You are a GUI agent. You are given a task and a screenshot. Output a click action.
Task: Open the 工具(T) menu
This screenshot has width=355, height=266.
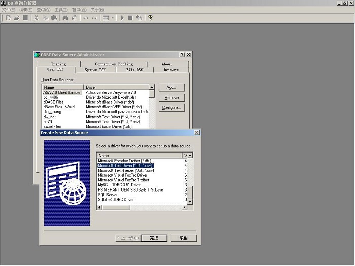61,10
